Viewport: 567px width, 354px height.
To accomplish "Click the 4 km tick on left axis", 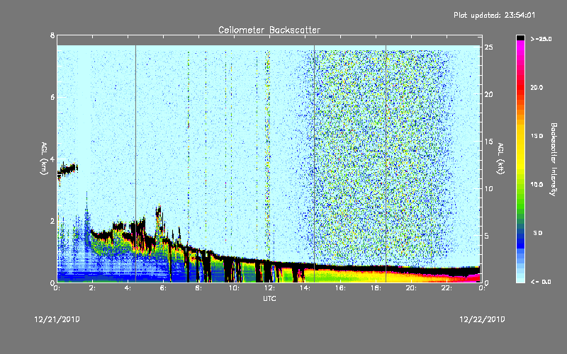I will pyautogui.click(x=52, y=159).
